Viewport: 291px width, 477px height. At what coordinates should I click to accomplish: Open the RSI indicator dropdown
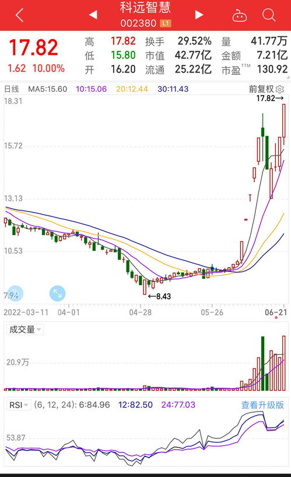19,405
